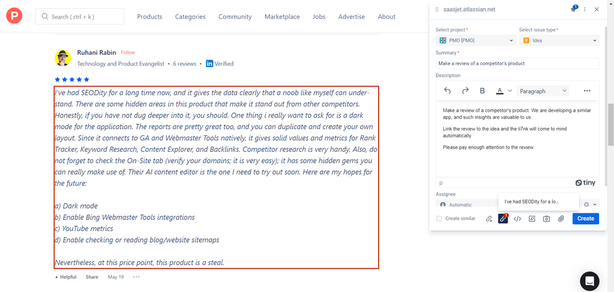Open the chat widget bubble

[589, 282]
